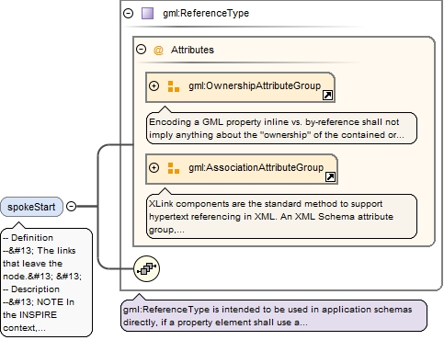Select the spokeStart element node

pyautogui.click(x=31, y=207)
